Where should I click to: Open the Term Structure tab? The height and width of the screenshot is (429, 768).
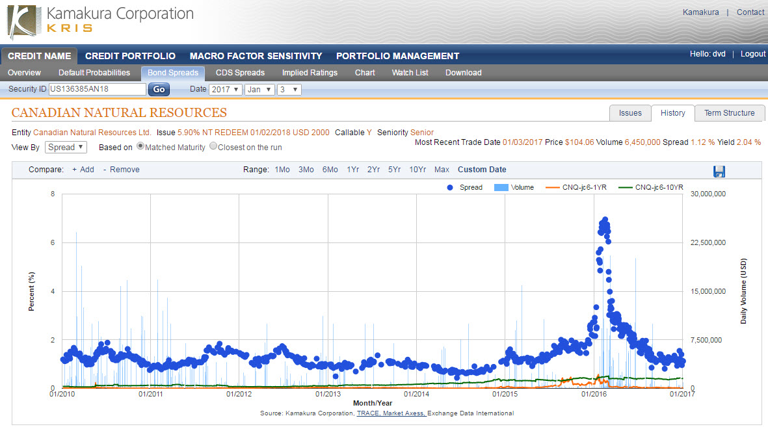(729, 112)
